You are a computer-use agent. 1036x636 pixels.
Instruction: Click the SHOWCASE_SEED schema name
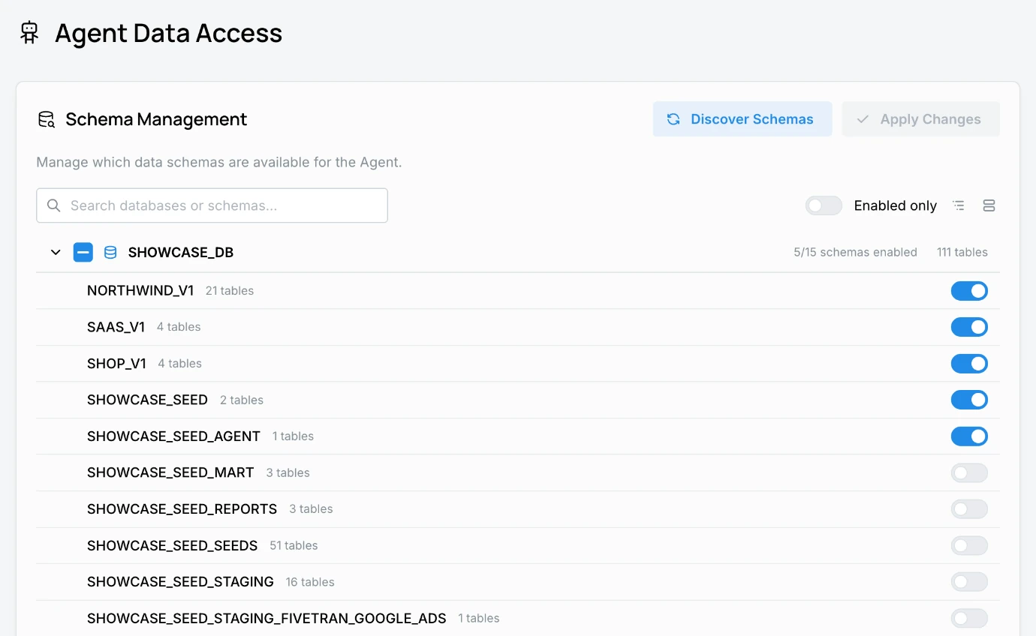pos(147,400)
